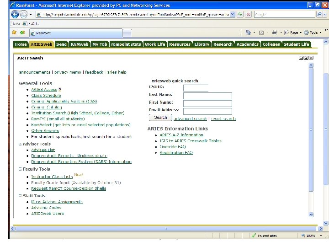Open the privacy memo link
The width and height of the screenshot is (329, 247).
(x=68, y=72)
